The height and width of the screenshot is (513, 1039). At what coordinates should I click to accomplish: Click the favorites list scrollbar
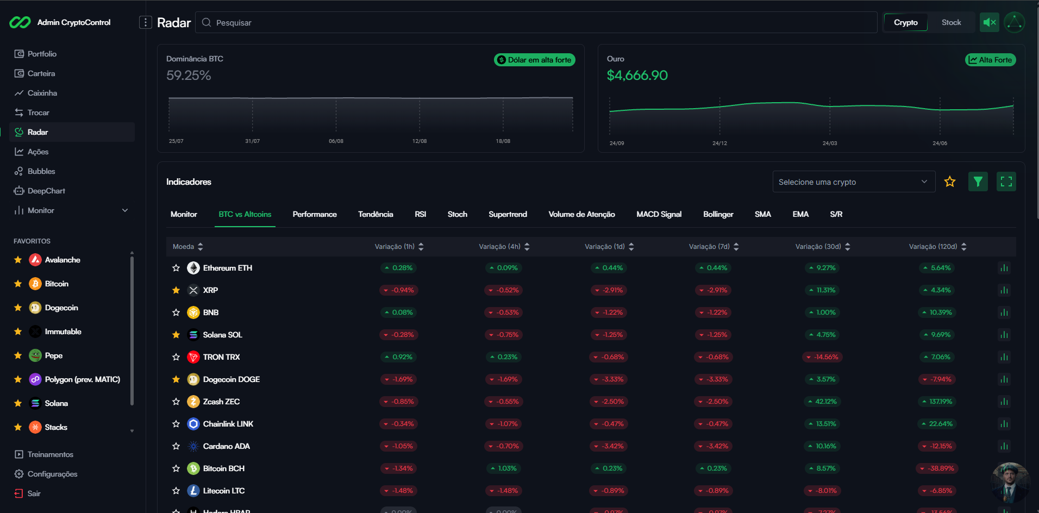[132, 330]
